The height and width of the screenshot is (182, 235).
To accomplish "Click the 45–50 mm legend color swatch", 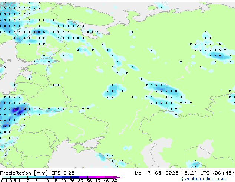I will tap(109, 177).
